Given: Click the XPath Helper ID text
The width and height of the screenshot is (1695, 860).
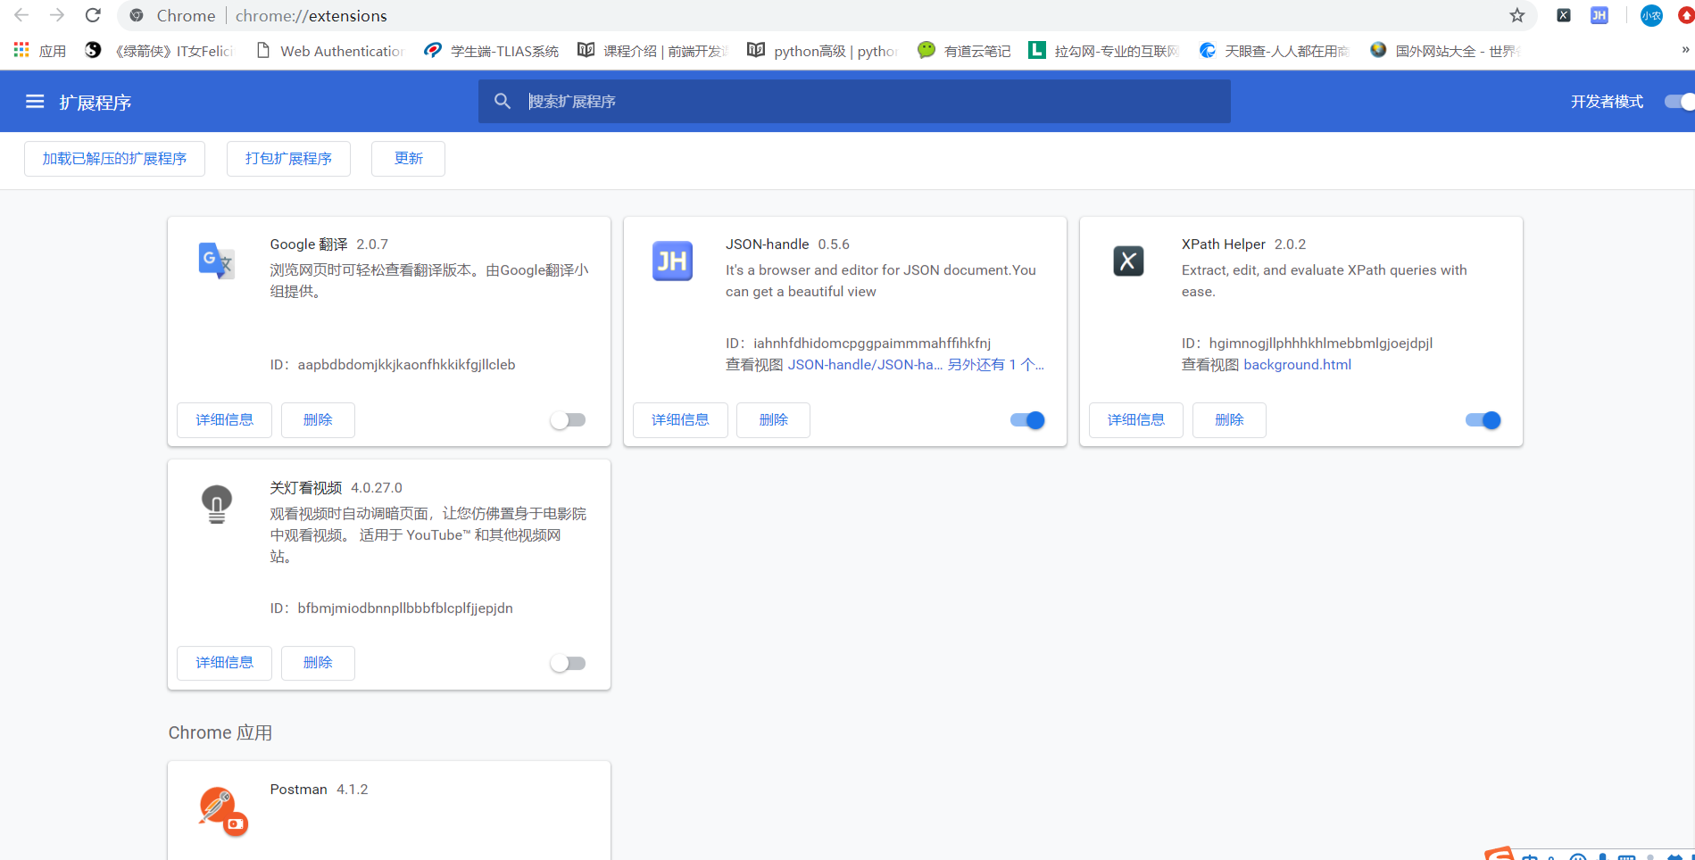Looking at the screenshot, I should click(x=1307, y=343).
